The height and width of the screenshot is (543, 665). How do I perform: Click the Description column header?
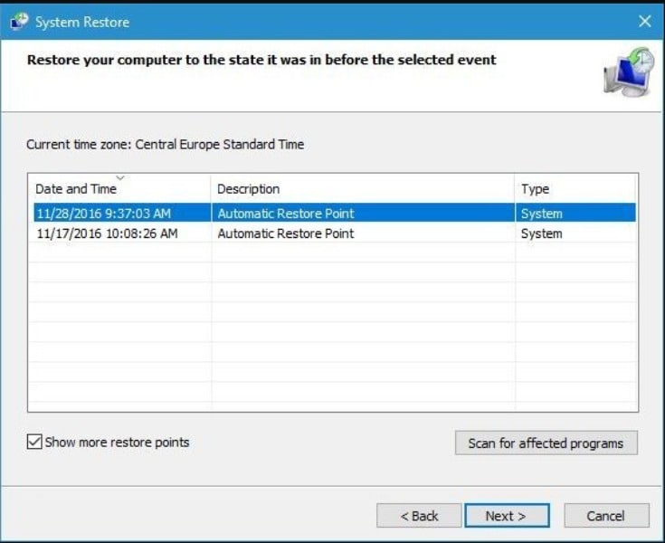(x=363, y=188)
